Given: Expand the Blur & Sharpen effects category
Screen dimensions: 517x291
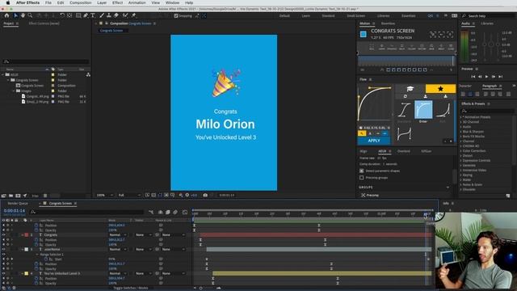Looking at the screenshot, I should tap(461, 132).
